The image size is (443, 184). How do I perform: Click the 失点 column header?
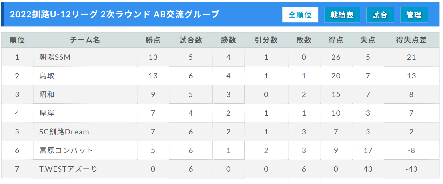(x=368, y=40)
